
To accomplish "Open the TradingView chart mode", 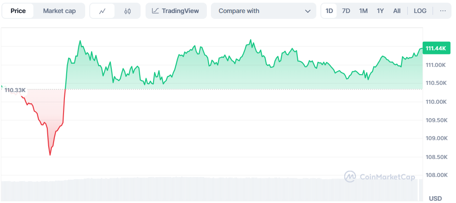I will click(x=176, y=11).
